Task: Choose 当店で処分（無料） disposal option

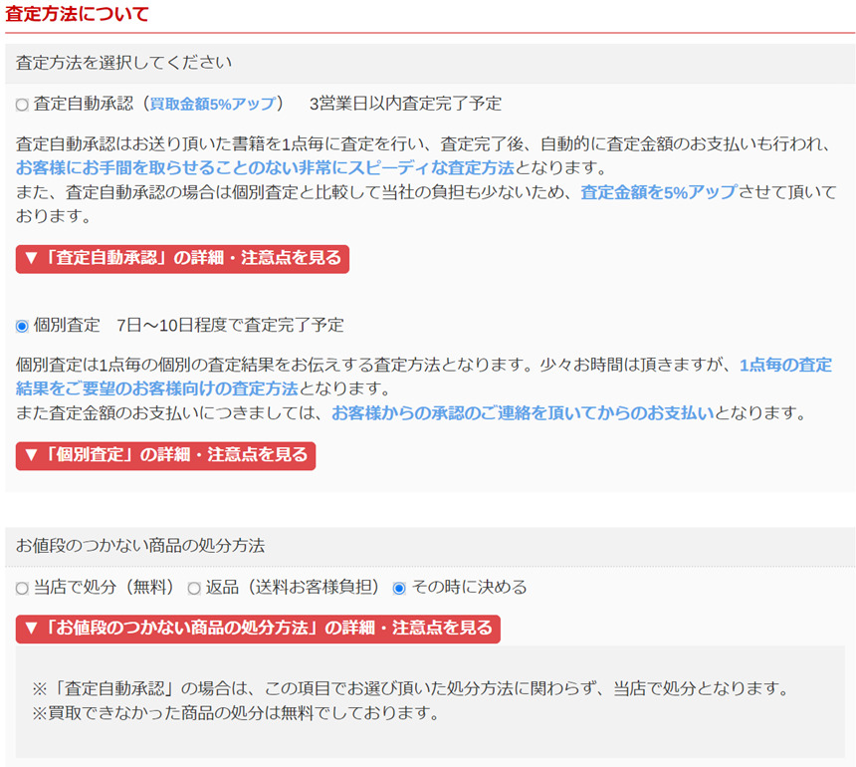Action: tap(22, 589)
